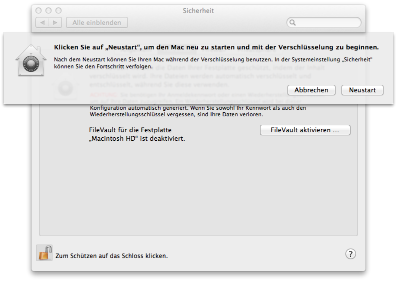Screen dimensions: 397x281
Task: Click the search field in toolbar
Action: (x=324, y=22)
